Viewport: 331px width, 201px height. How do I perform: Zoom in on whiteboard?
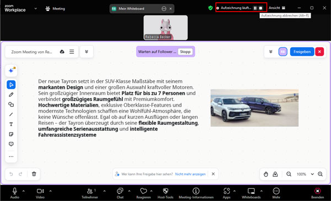(320, 174)
